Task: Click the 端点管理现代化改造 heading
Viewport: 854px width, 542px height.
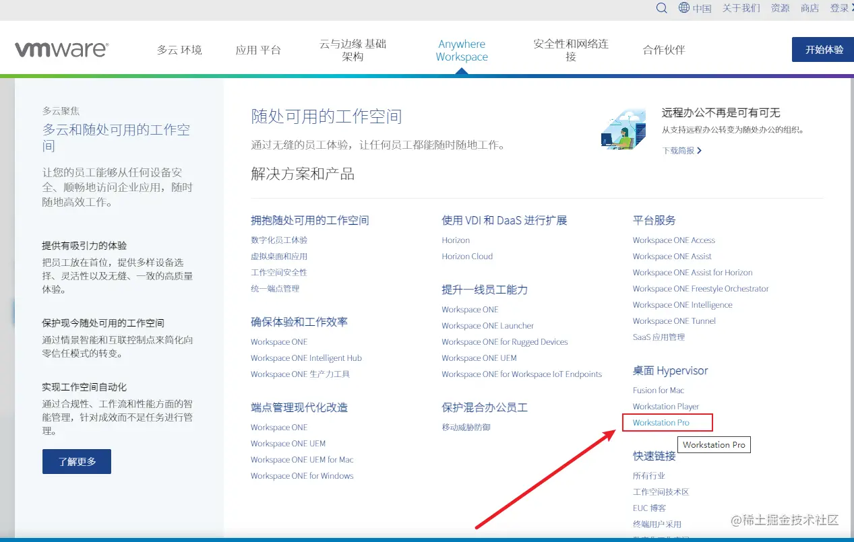Action: point(299,408)
